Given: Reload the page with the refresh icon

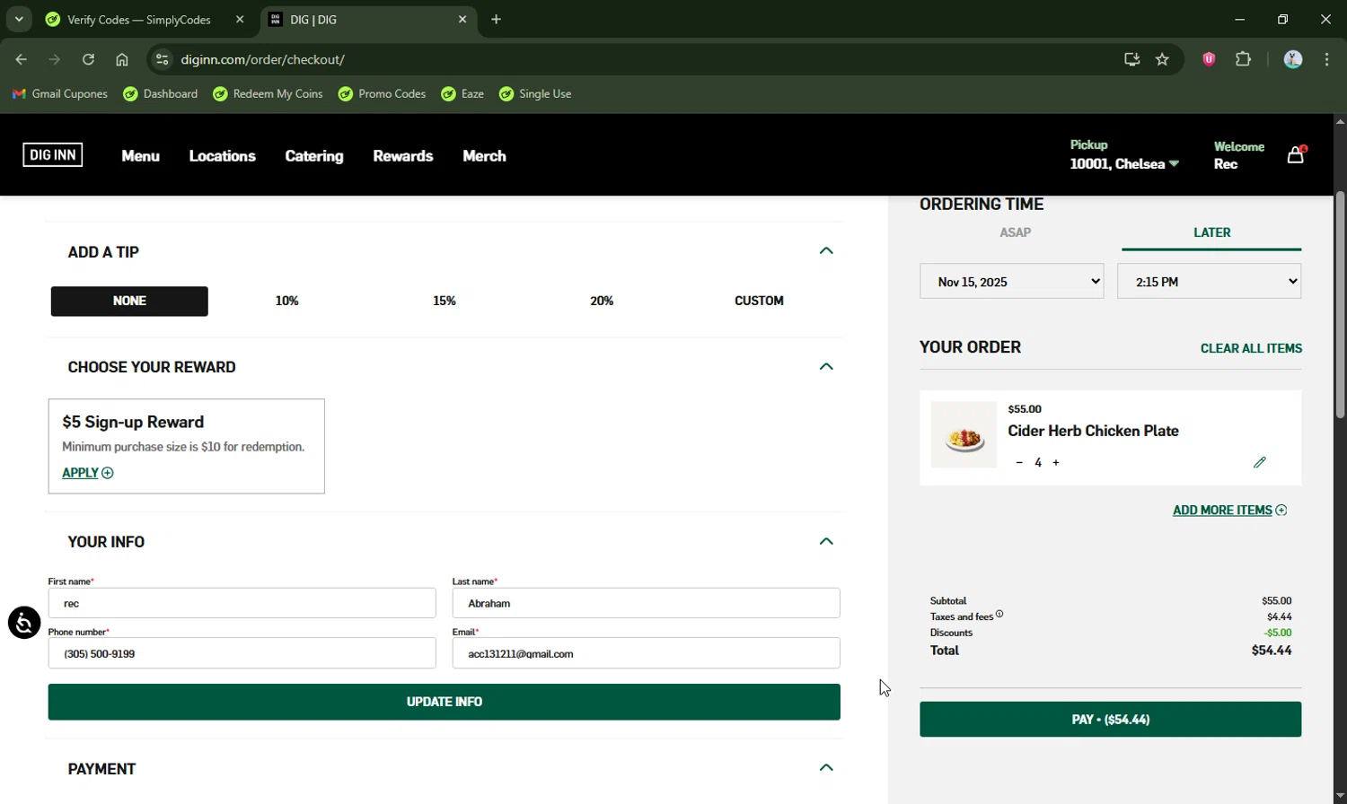Looking at the screenshot, I should [x=88, y=59].
